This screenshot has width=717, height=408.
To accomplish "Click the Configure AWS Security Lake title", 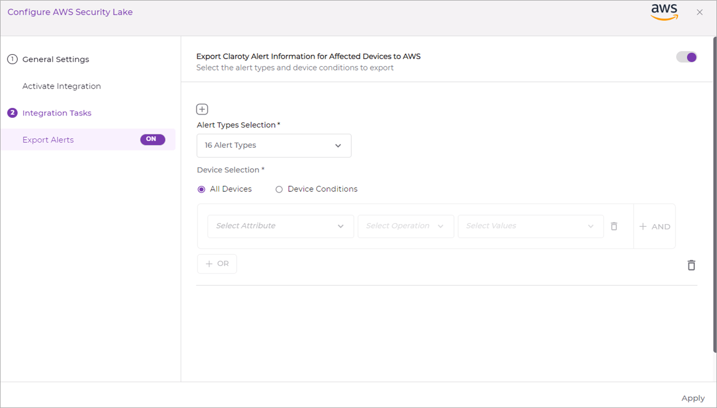I will [x=70, y=12].
